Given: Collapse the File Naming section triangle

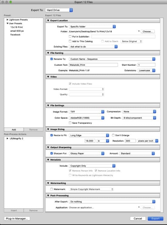Looking at the screenshot, I should click(x=48, y=53).
